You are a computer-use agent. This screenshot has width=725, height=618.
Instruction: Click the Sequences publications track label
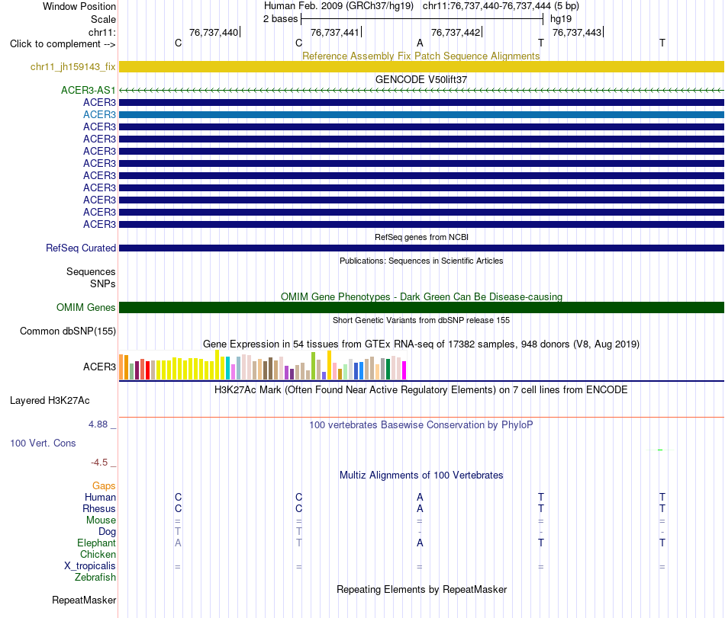(x=91, y=272)
